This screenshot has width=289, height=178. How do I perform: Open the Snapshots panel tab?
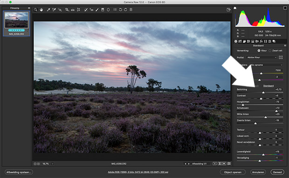click(x=274, y=42)
